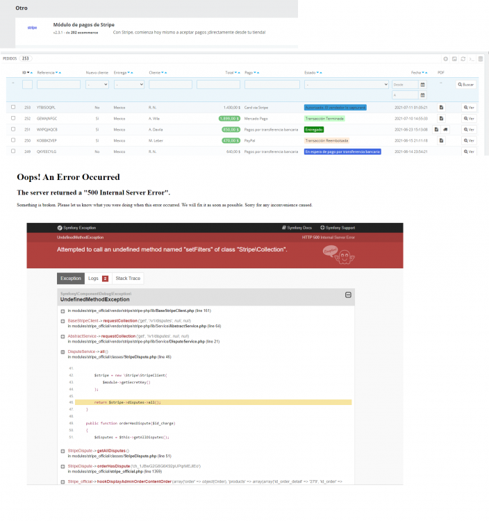Open the Symfony Docs link
Screen dimensions: 489x521
[x=297, y=228]
